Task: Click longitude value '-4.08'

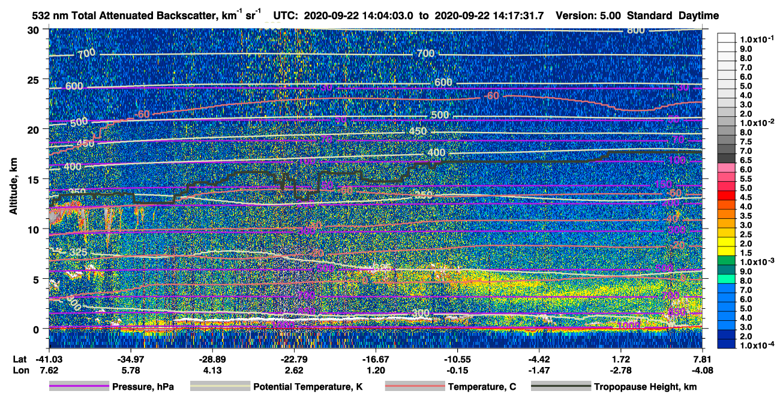Action: (703, 371)
